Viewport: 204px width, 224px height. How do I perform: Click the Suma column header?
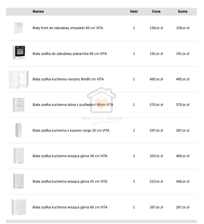(x=182, y=12)
